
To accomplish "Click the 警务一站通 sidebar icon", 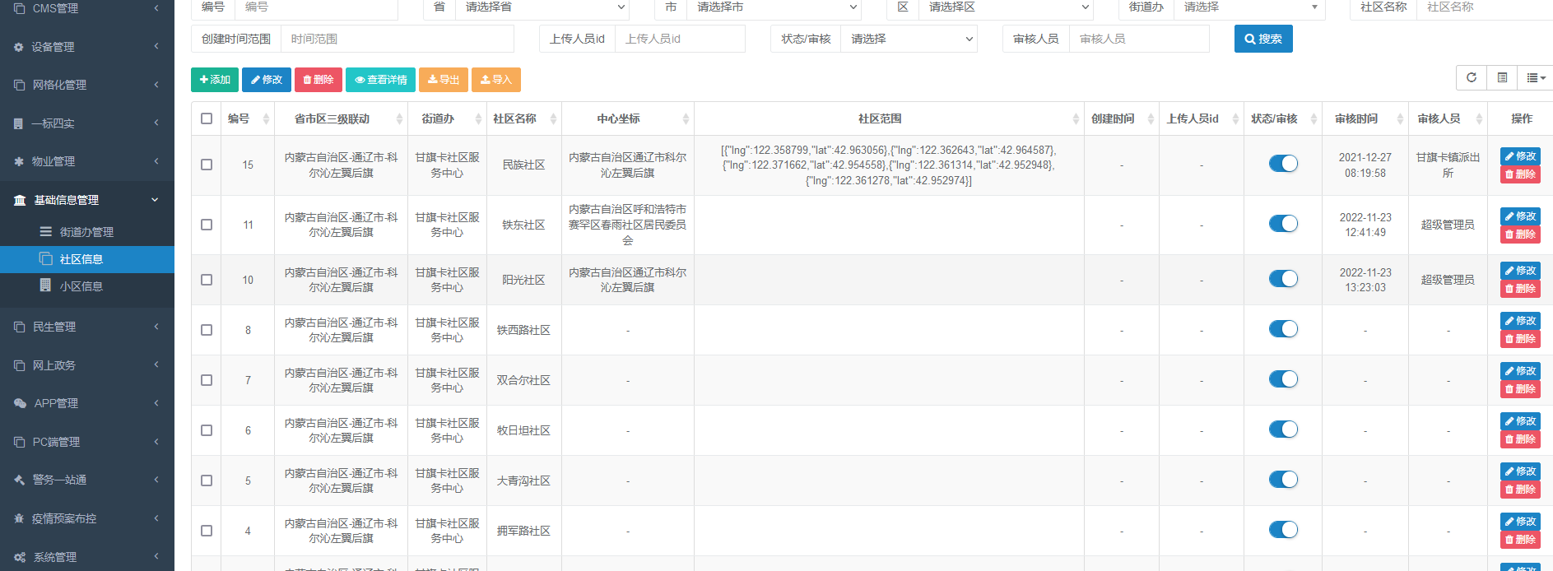I will (x=19, y=480).
